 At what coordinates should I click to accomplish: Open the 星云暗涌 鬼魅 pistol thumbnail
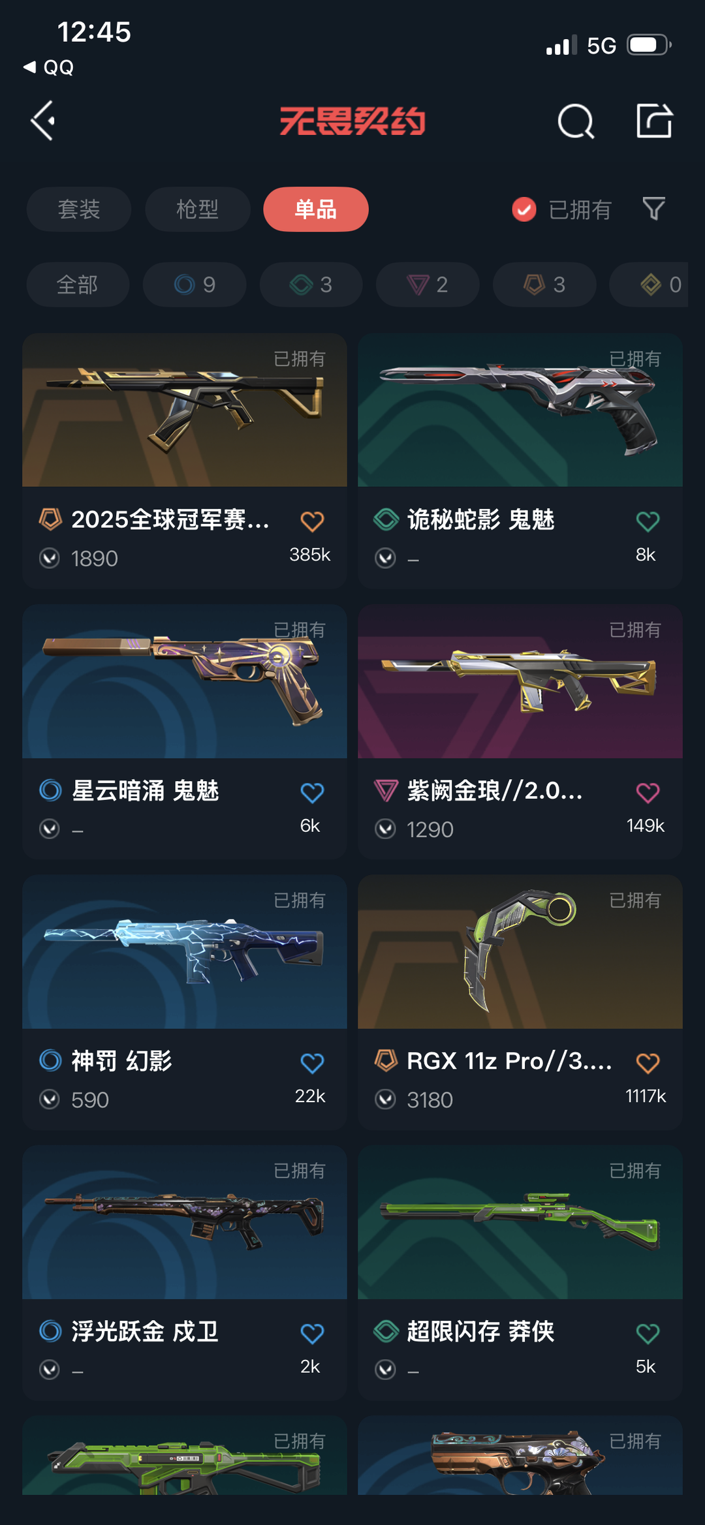185,681
